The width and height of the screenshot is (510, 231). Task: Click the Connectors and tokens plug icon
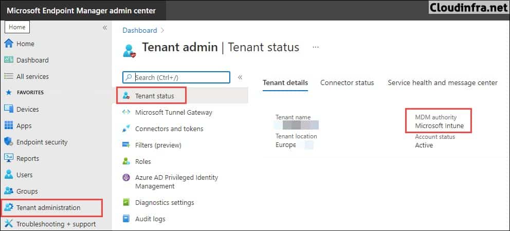126,129
